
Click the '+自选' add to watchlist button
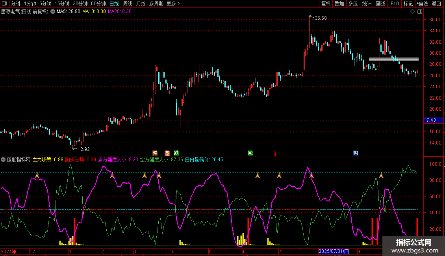click(x=422, y=4)
